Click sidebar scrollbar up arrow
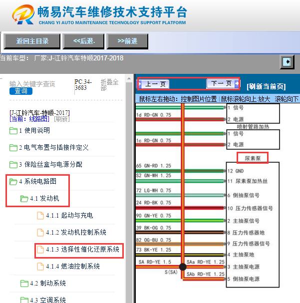 (129, 78)
